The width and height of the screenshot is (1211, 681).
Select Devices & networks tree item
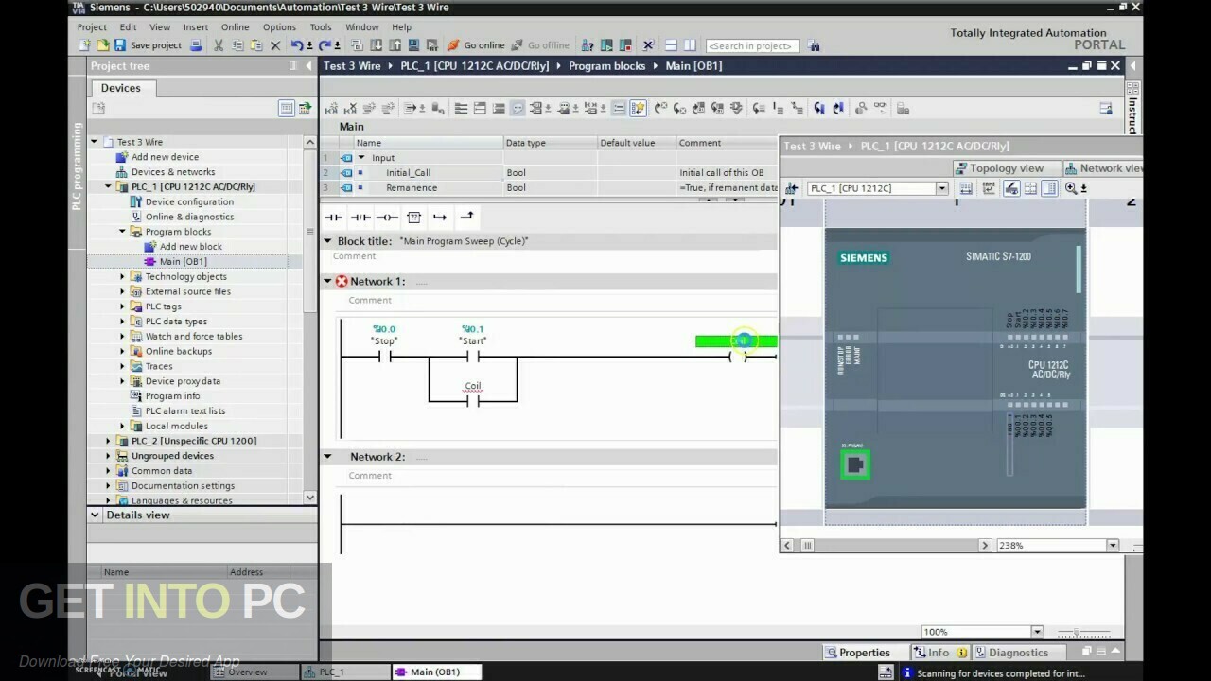click(x=173, y=172)
